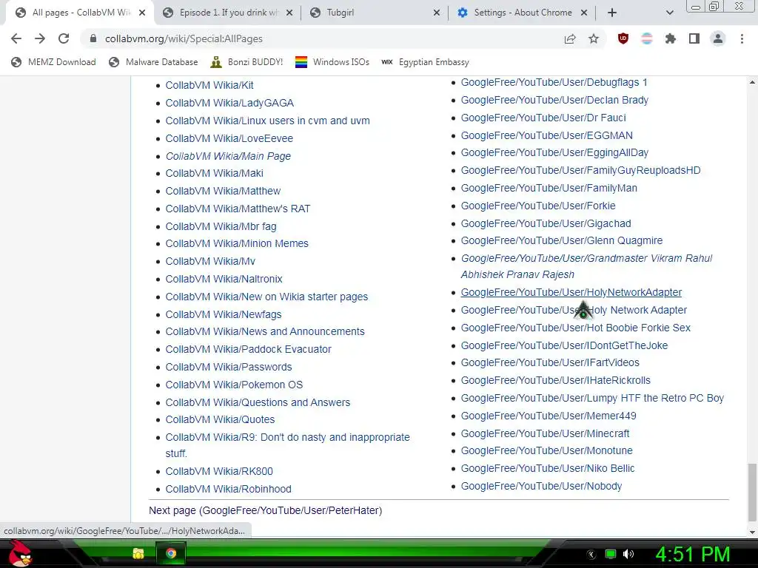This screenshot has height=568, width=758.
Task: Select the Chrome taskbar button
Action: pyautogui.click(x=171, y=553)
